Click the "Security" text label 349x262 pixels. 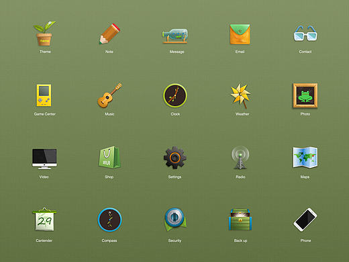point(174,241)
